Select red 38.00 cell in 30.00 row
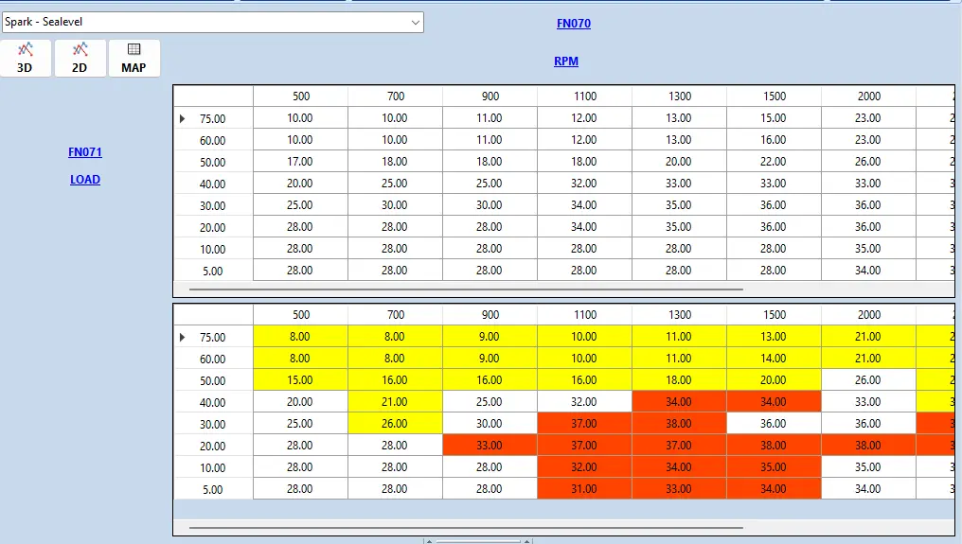 pos(679,424)
